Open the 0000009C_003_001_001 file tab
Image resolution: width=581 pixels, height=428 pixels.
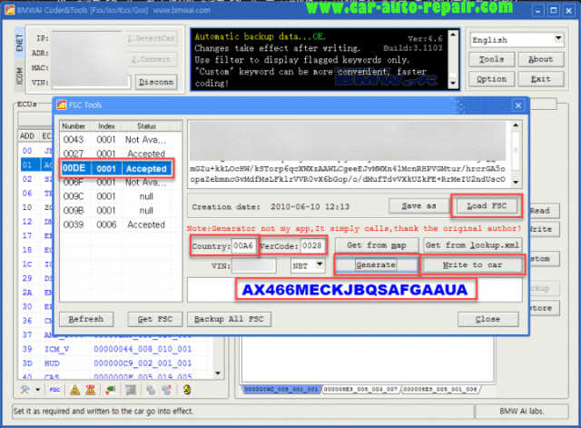(x=281, y=389)
